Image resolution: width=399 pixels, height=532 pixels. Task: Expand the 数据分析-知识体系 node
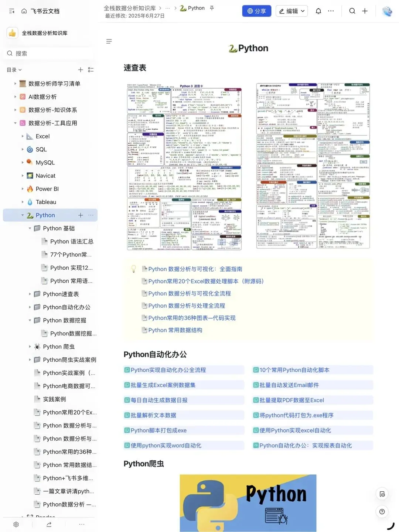[15, 110]
